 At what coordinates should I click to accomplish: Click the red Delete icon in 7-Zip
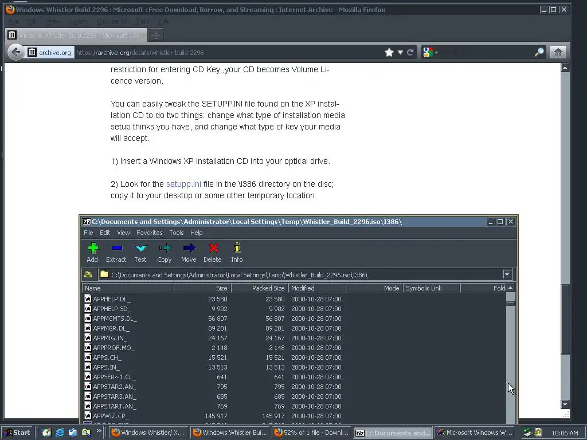(213, 253)
